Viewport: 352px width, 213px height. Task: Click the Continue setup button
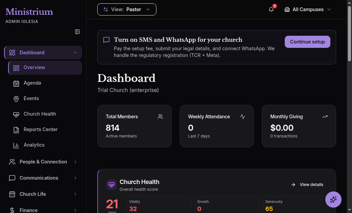[307, 42]
